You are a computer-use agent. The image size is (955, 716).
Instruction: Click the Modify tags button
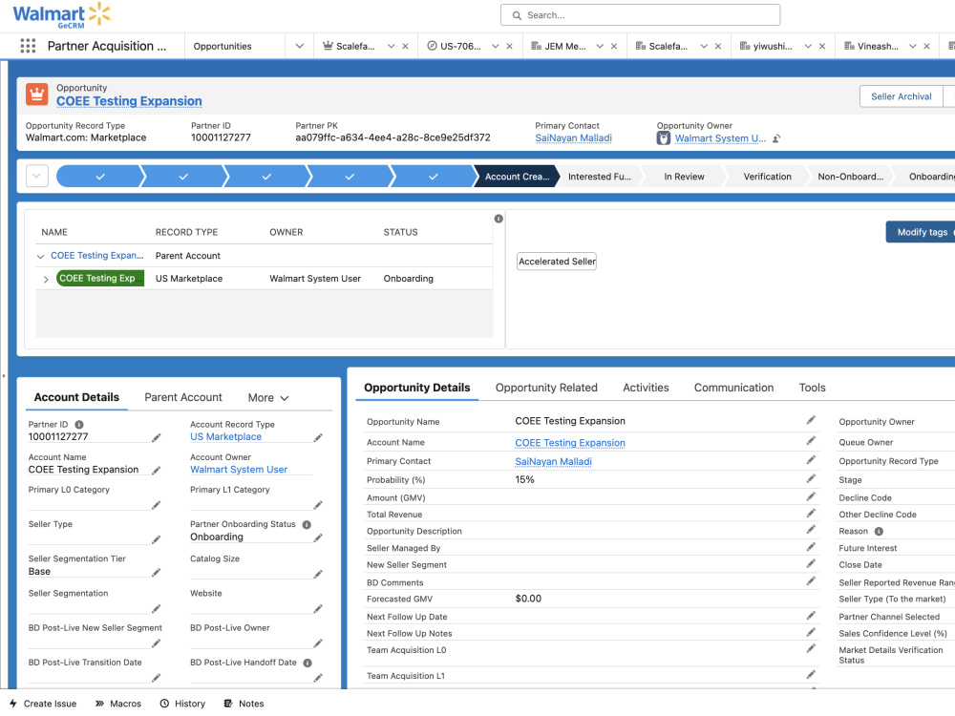coord(922,232)
